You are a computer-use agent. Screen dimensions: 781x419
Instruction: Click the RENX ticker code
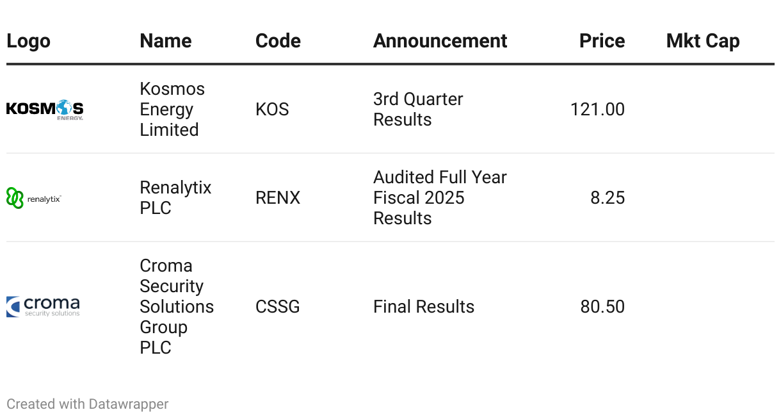click(278, 198)
